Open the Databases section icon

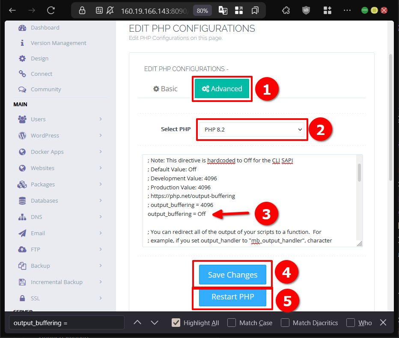point(22,200)
